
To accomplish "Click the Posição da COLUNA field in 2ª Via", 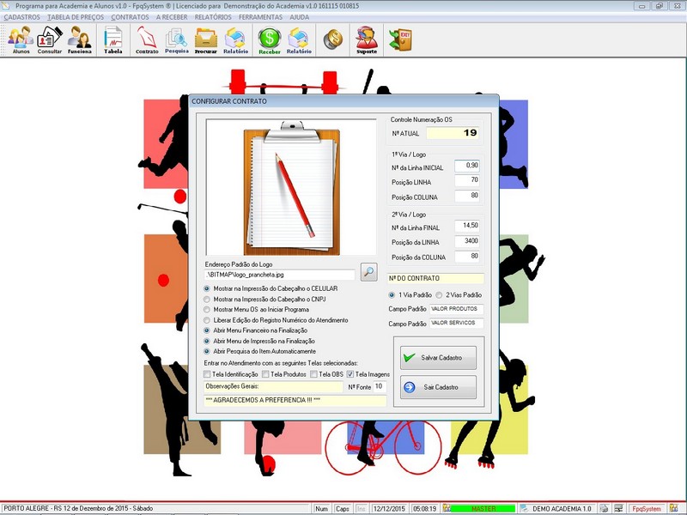I will 467,257.
